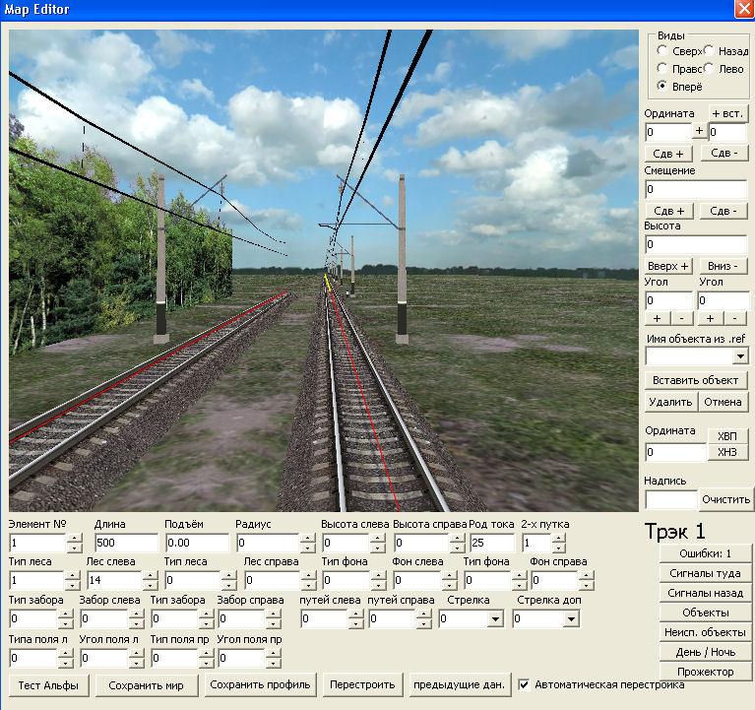Increase the Элемент № stepper value

click(75, 539)
